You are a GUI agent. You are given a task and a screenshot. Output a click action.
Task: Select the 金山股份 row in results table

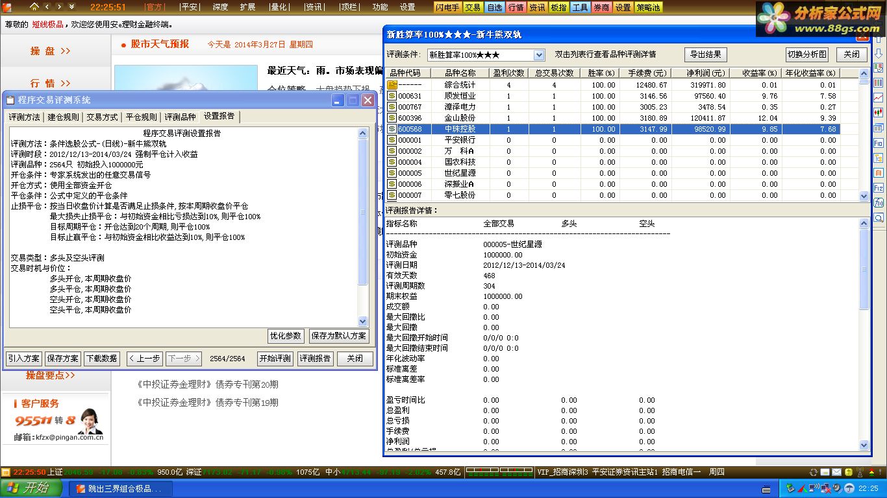[612, 118]
